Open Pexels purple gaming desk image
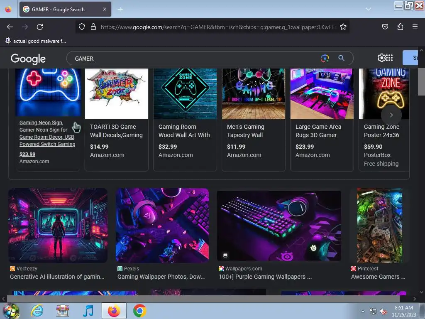 pyautogui.click(x=162, y=226)
